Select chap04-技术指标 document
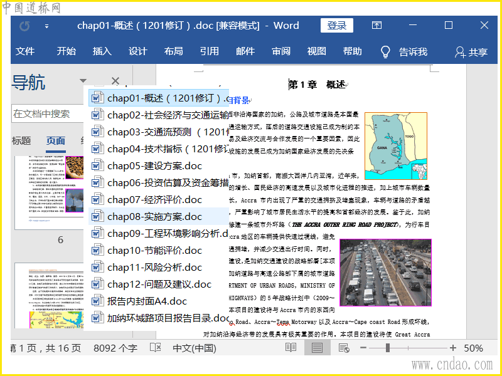This screenshot has width=502, height=376. 159,149
